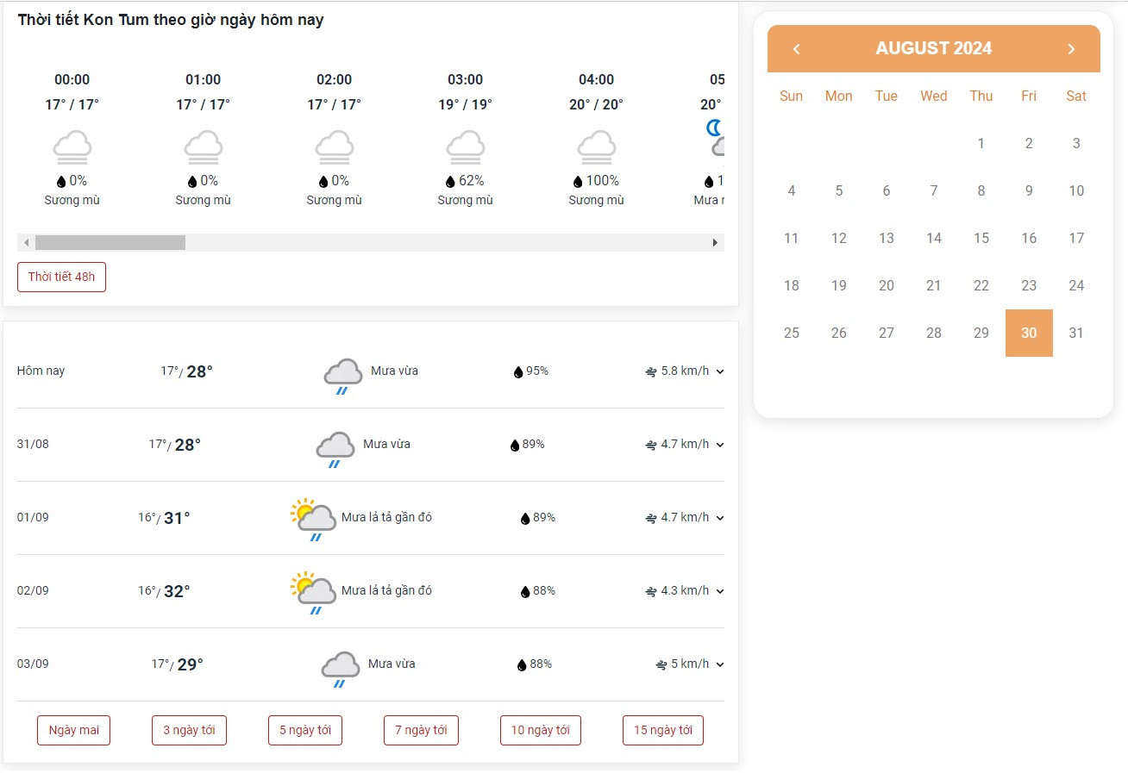The width and height of the screenshot is (1128, 773).
Task: Click the hourly scrollbar left arrow
Action: pyautogui.click(x=26, y=243)
